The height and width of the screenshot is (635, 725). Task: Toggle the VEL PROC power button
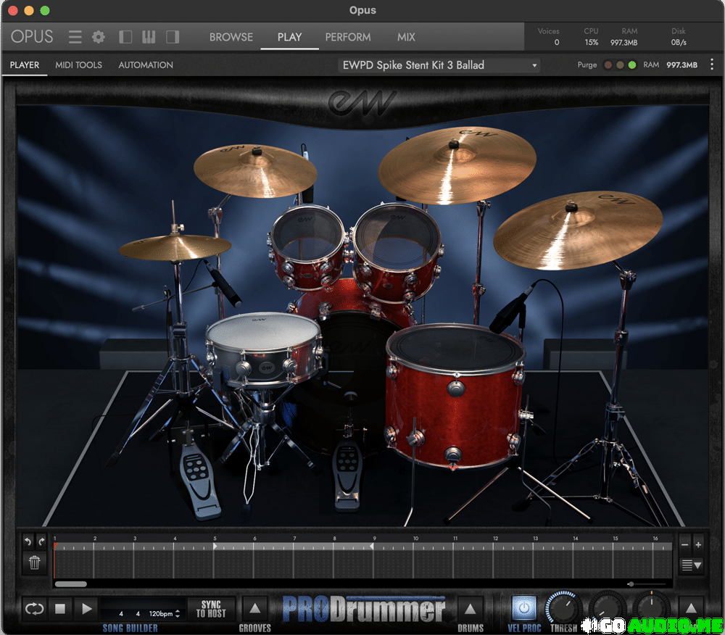pos(524,608)
